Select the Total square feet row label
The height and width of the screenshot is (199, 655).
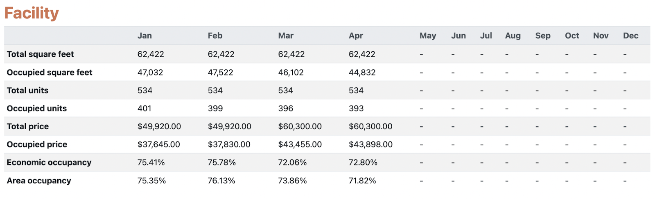(40, 54)
